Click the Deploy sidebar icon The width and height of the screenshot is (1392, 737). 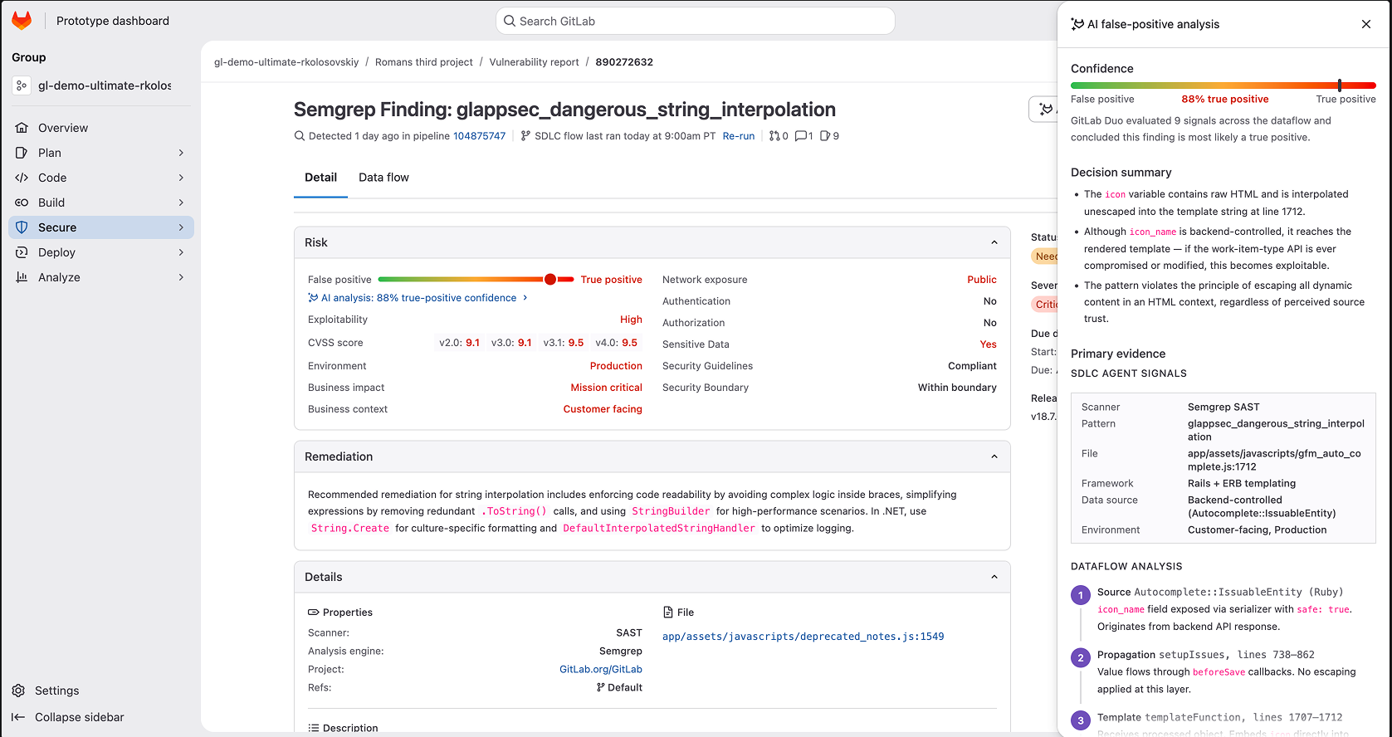coord(22,252)
